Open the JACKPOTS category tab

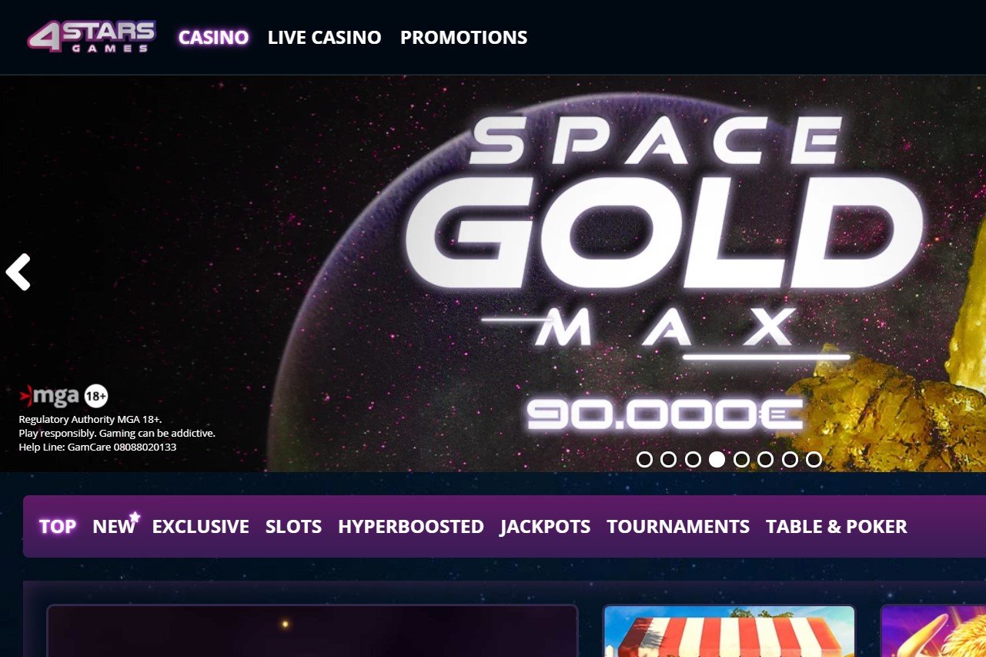(x=545, y=527)
